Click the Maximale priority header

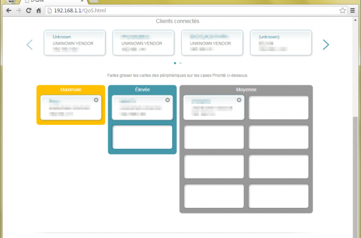pyautogui.click(x=70, y=89)
